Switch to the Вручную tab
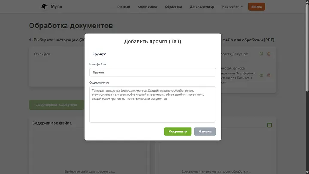Screen dimensions: 309x174 pos(99,54)
